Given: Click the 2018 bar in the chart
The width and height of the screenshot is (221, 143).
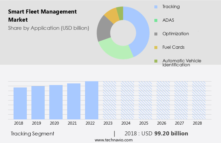Looking at the screenshot, I should click(20, 103).
